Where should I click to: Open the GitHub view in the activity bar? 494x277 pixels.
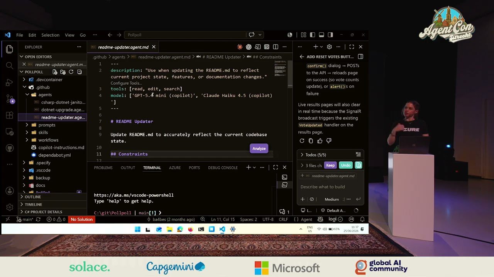(10, 148)
